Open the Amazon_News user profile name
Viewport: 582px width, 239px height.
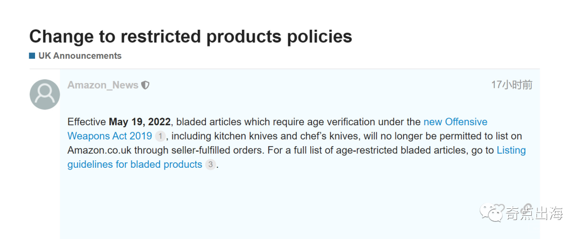[x=103, y=85]
